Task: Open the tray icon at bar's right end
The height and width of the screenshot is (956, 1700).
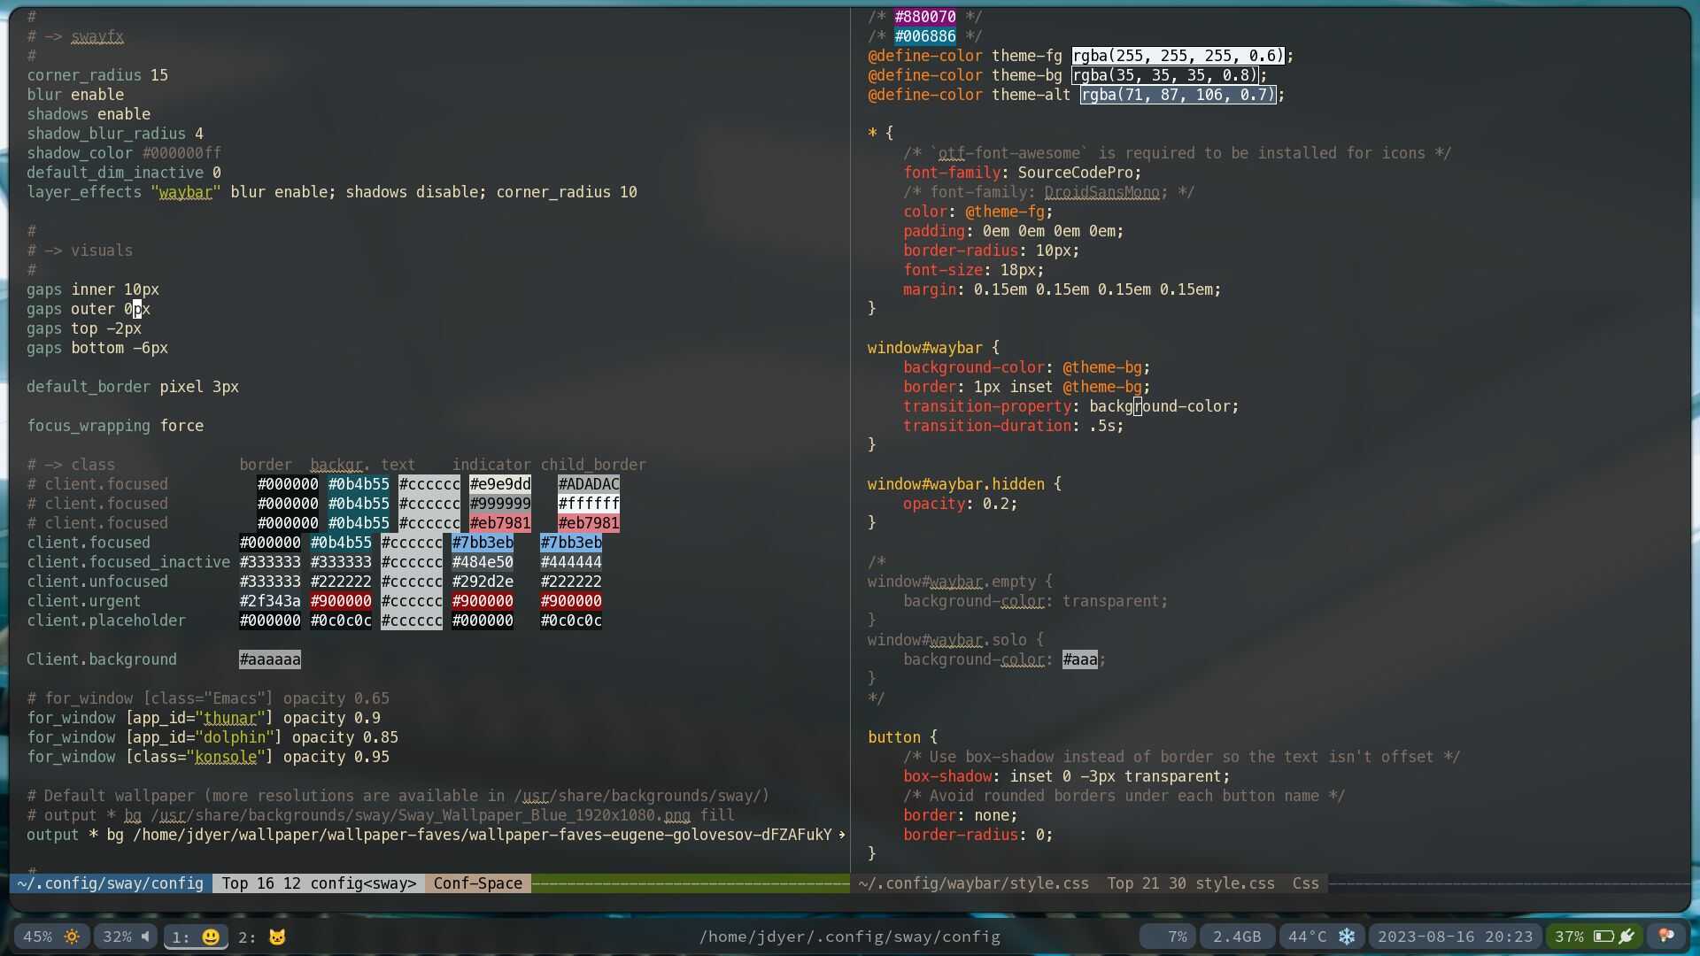Action: 1666,937
